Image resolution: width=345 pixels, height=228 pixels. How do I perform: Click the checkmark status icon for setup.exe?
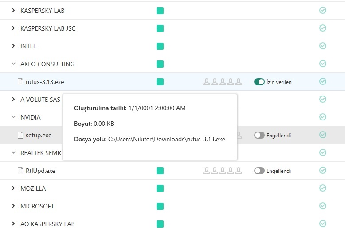click(x=323, y=135)
